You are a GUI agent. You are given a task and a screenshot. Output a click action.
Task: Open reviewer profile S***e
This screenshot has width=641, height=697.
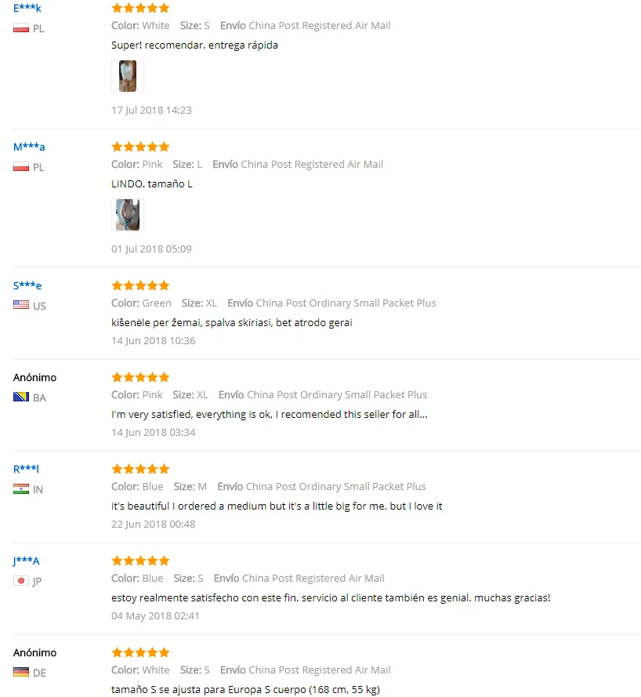coord(27,285)
